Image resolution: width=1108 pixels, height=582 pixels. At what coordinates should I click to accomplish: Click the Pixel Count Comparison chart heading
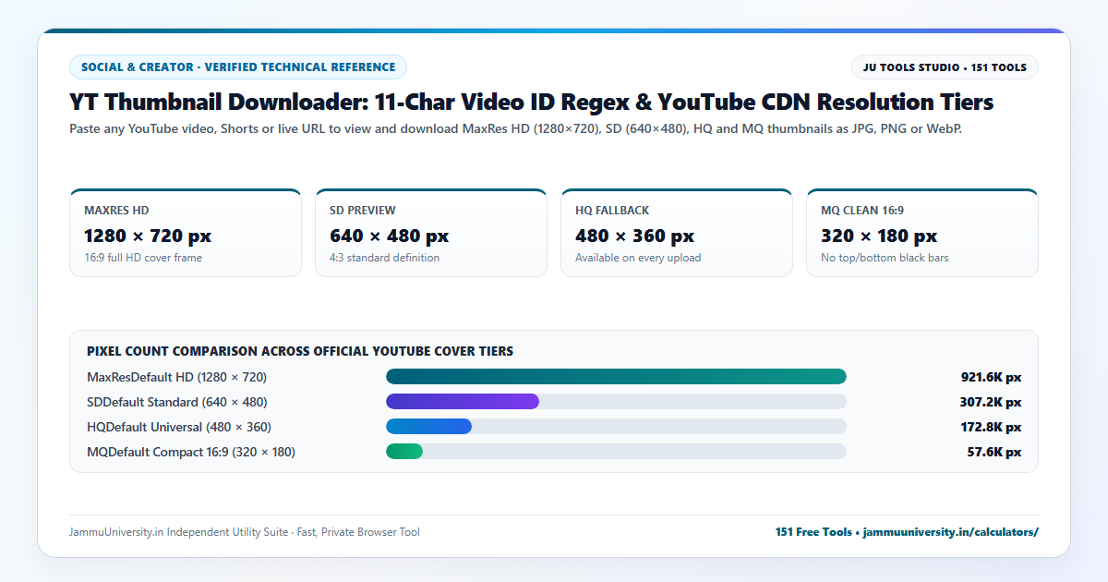[300, 351]
